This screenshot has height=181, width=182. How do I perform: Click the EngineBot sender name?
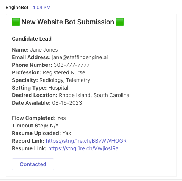[17, 8]
